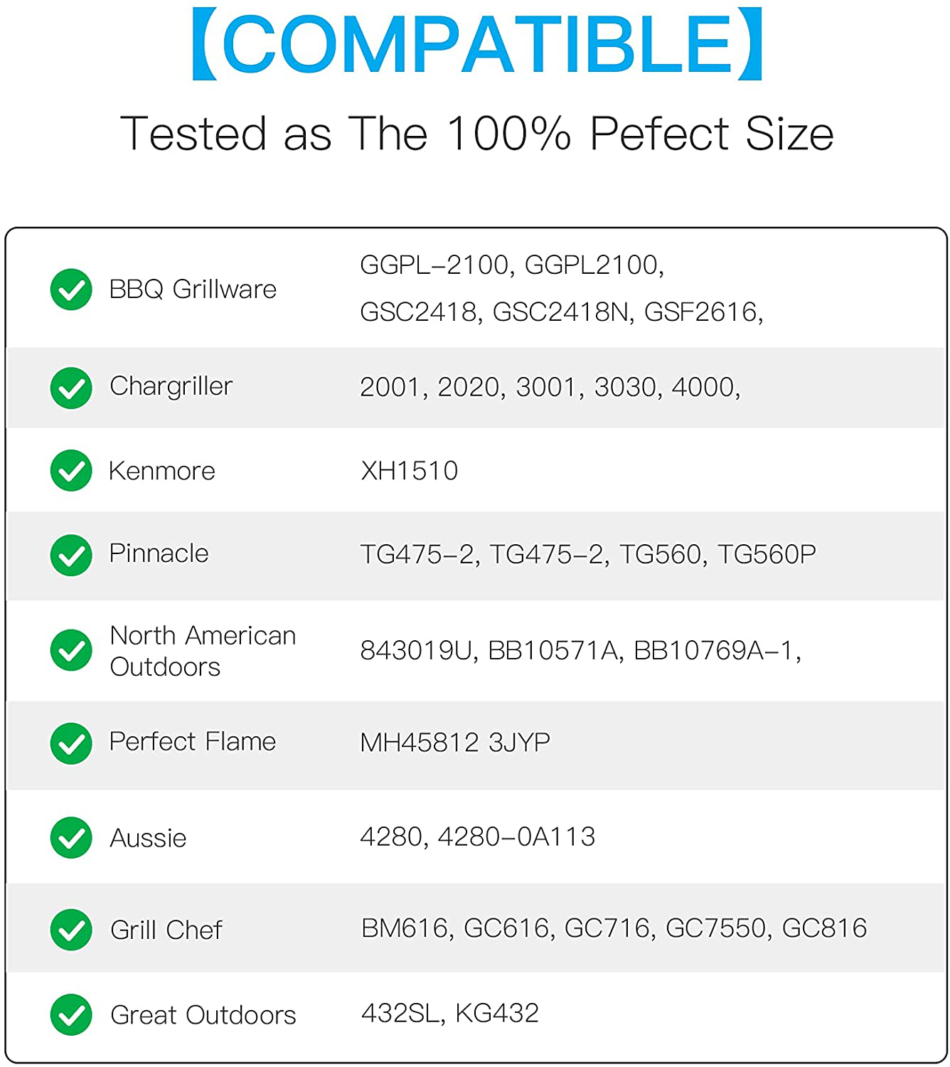Click the Pinnacle row checkmark icon

pos(71,555)
